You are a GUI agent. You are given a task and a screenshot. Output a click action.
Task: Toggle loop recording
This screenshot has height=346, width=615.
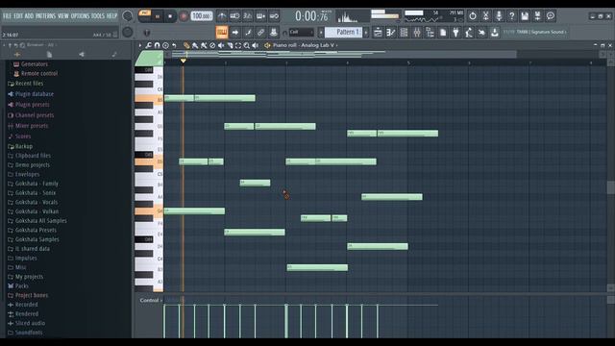pyautogui.click(x=274, y=16)
